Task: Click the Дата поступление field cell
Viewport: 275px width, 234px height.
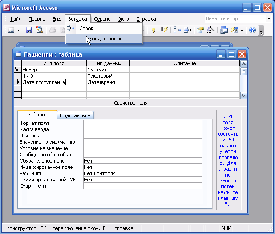Action: [x=54, y=82]
